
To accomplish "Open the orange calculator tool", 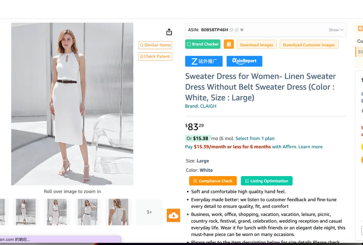I will (229, 44).
